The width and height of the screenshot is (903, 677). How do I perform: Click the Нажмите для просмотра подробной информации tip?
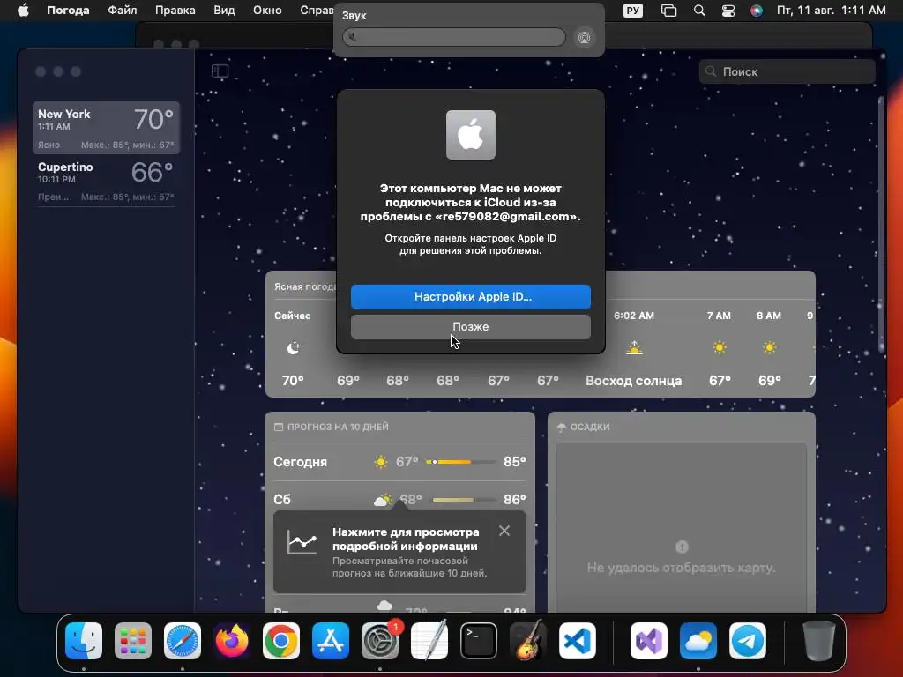point(399,552)
